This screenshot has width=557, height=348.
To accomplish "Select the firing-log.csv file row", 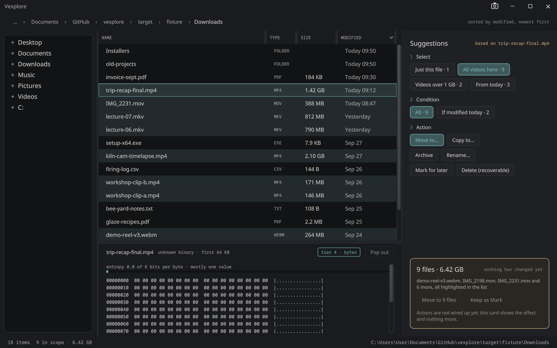I will (248, 169).
